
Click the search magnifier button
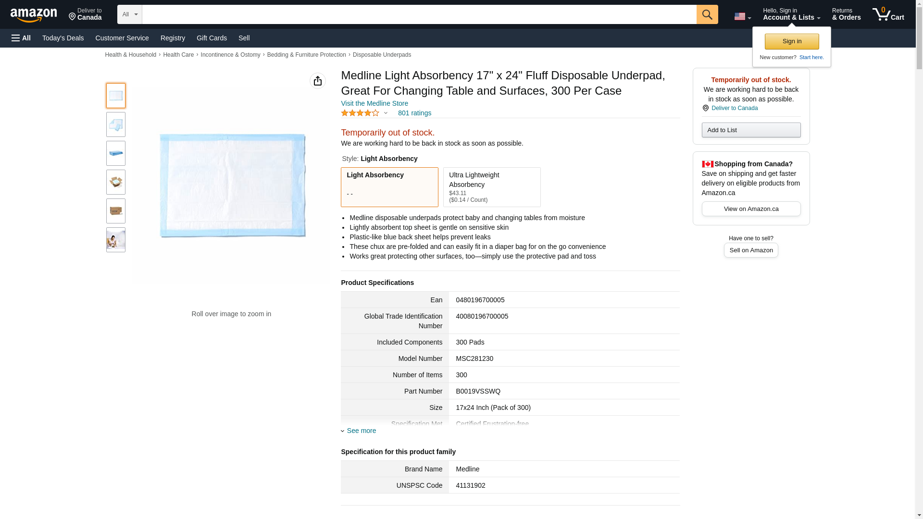point(707,14)
